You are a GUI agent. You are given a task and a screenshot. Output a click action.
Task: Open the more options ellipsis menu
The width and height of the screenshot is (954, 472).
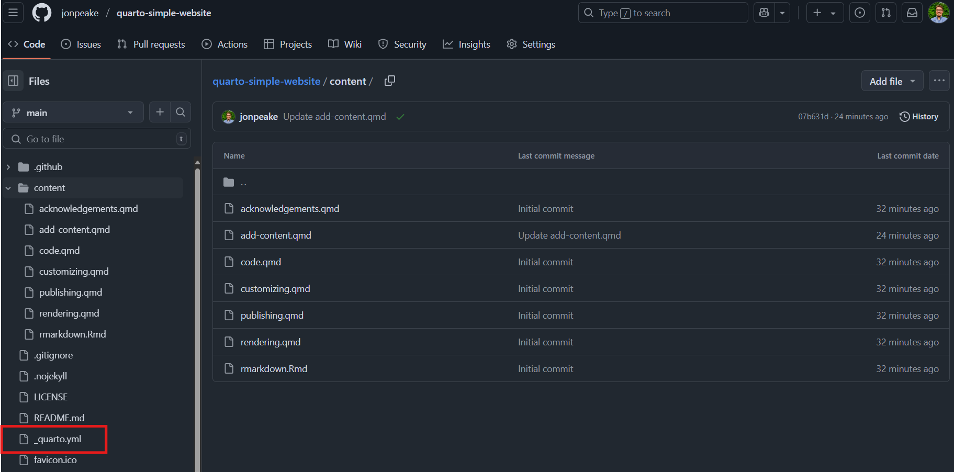(939, 81)
